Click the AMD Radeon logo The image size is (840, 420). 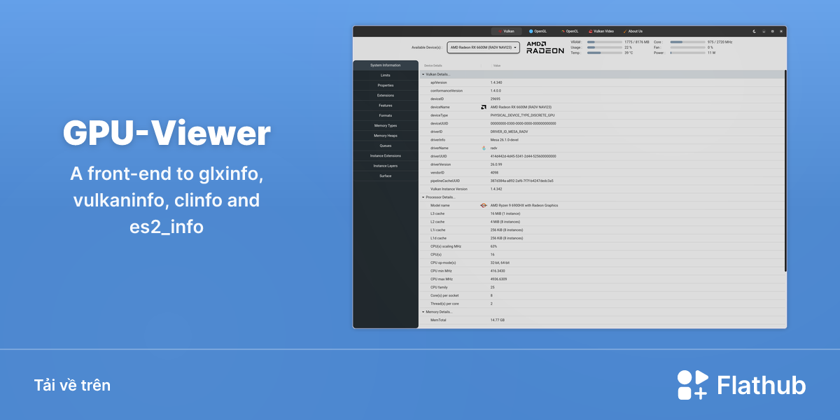point(545,48)
